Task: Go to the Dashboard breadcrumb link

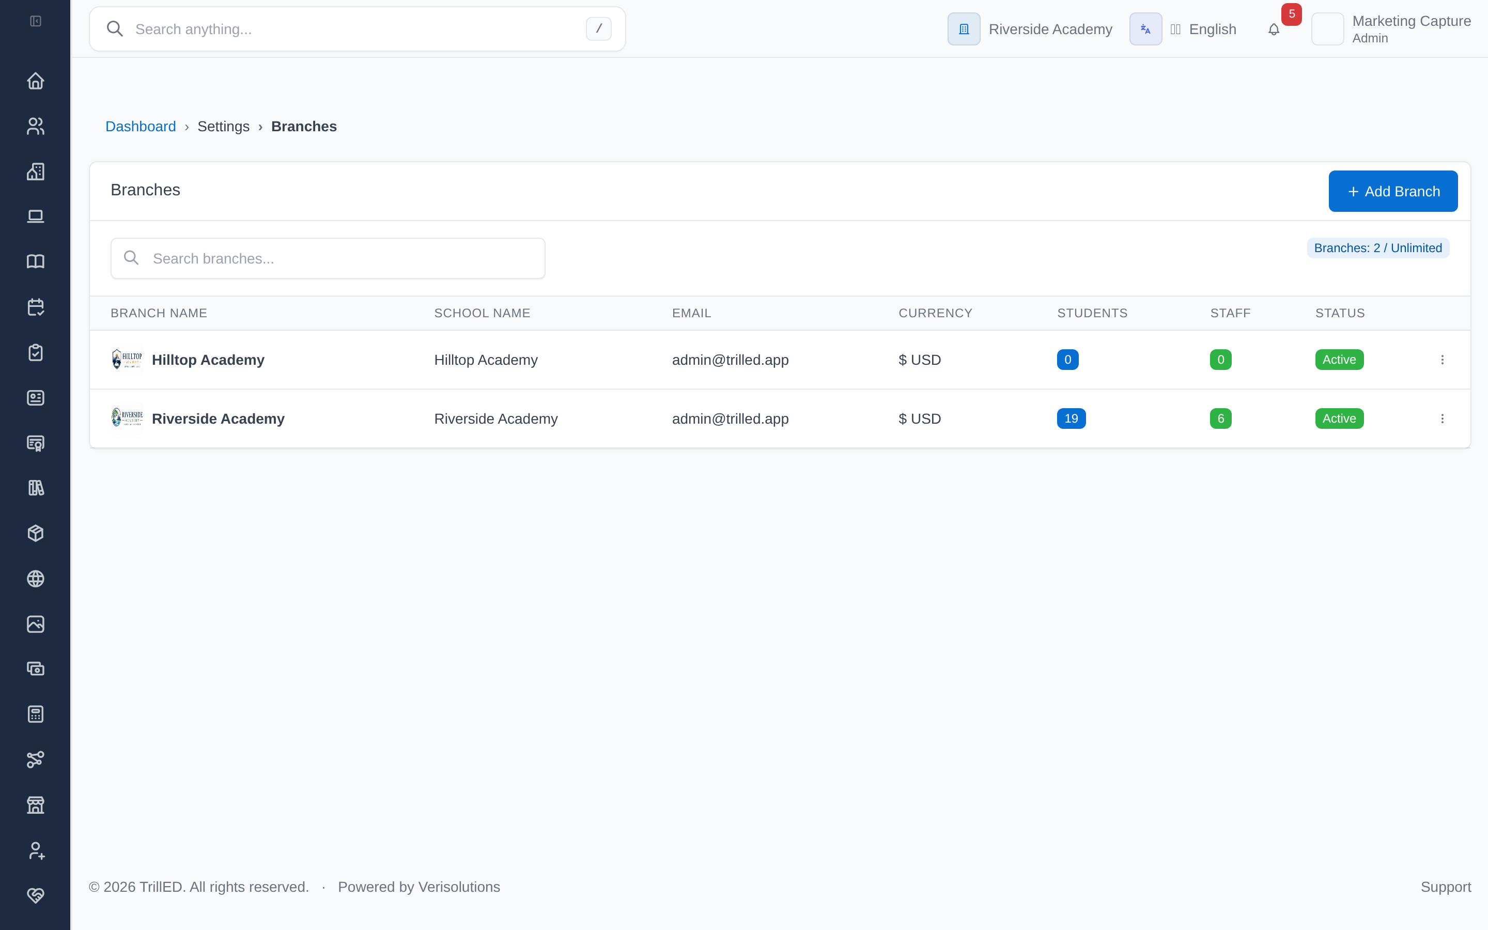Action: (x=140, y=127)
